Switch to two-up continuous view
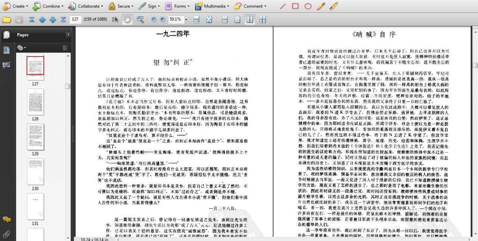Image resolution: width=478 pixels, height=241 pixels. (263, 19)
